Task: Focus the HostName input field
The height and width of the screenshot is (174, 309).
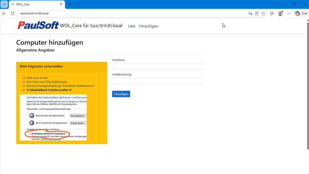Action: (x=158, y=66)
